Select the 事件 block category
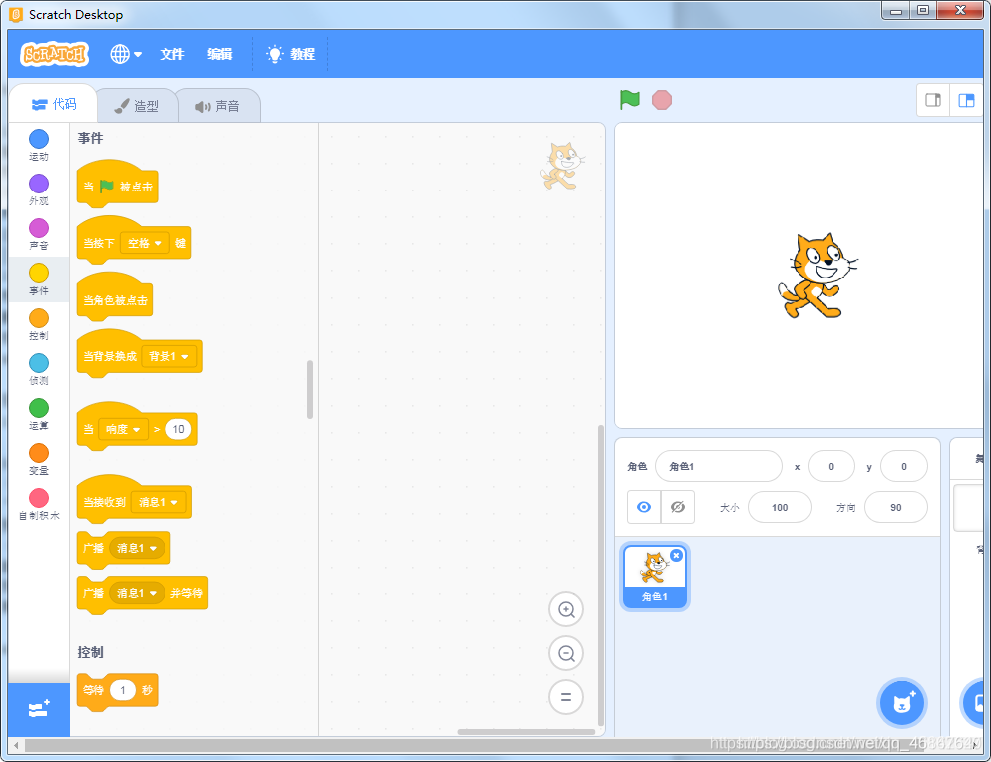The image size is (991, 762). click(x=39, y=279)
